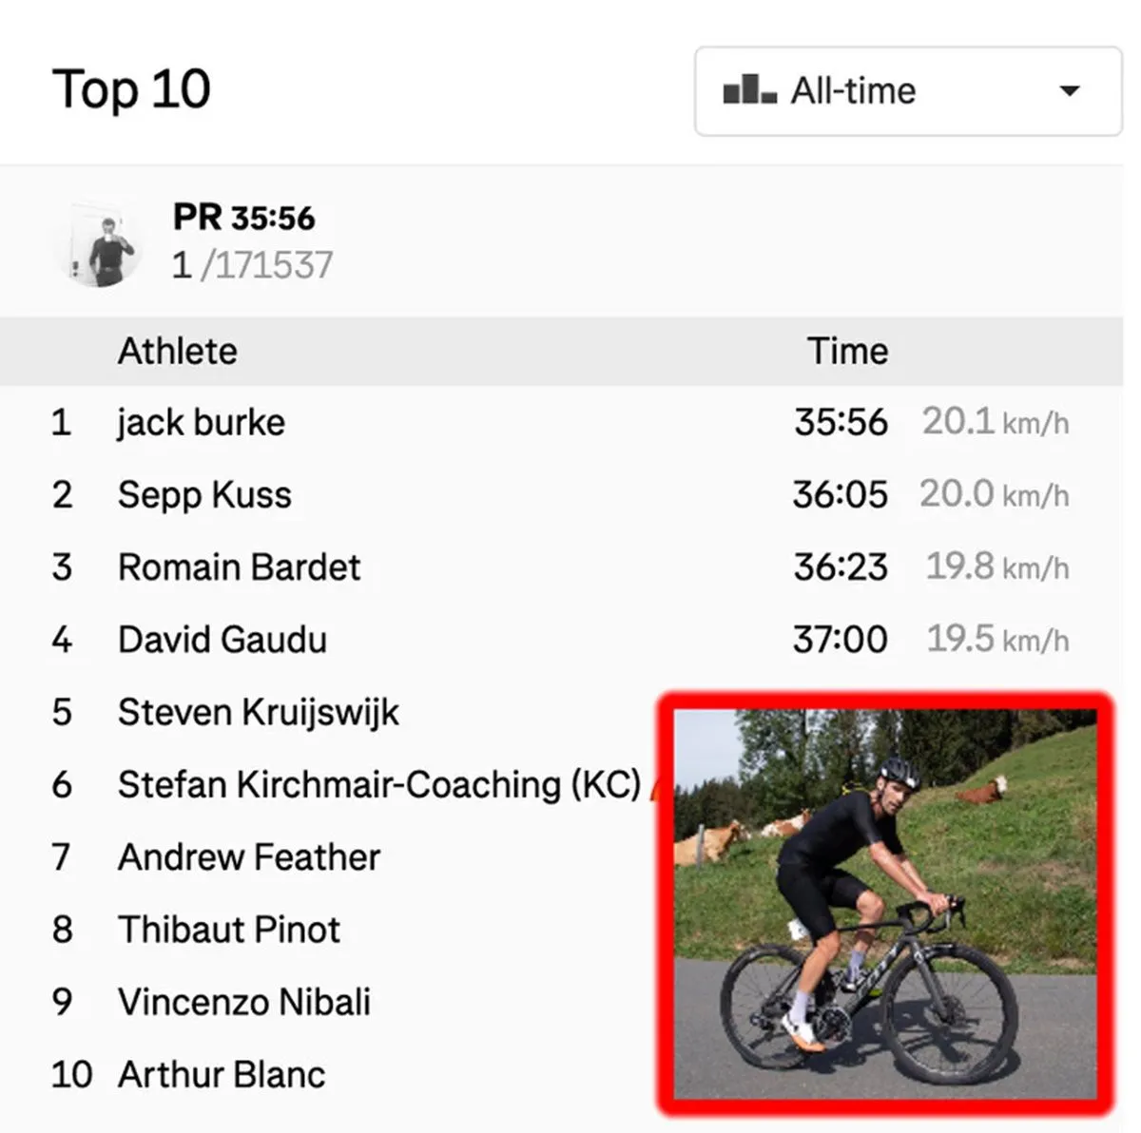1141x1133 pixels.
Task: Open Arthur Blanc's tenth place entry
Action: click(x=221, y=1074)
